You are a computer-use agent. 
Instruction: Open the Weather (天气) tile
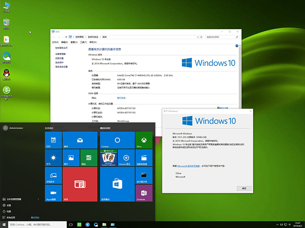[x=53, y=158]
